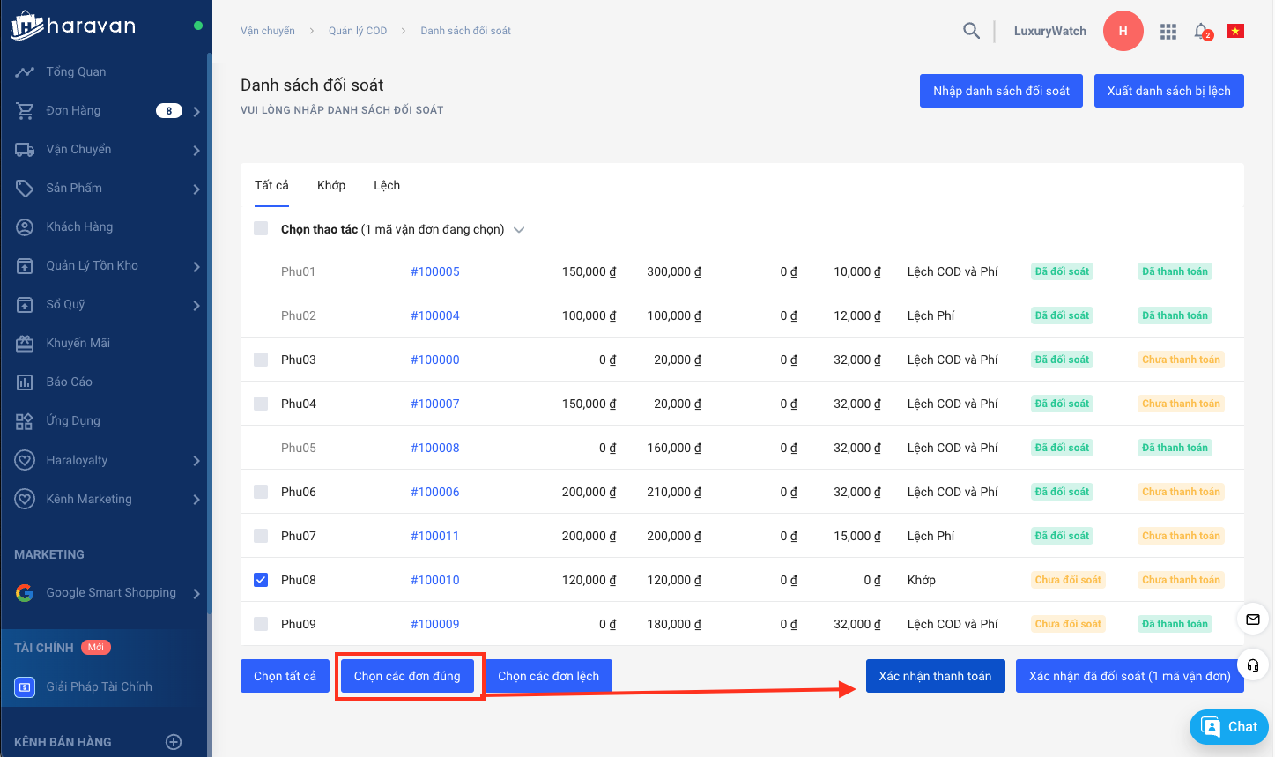Viewport: 1275px width, 757px height.
Task: Open the Chat widget
Action: click(1229, 727)
